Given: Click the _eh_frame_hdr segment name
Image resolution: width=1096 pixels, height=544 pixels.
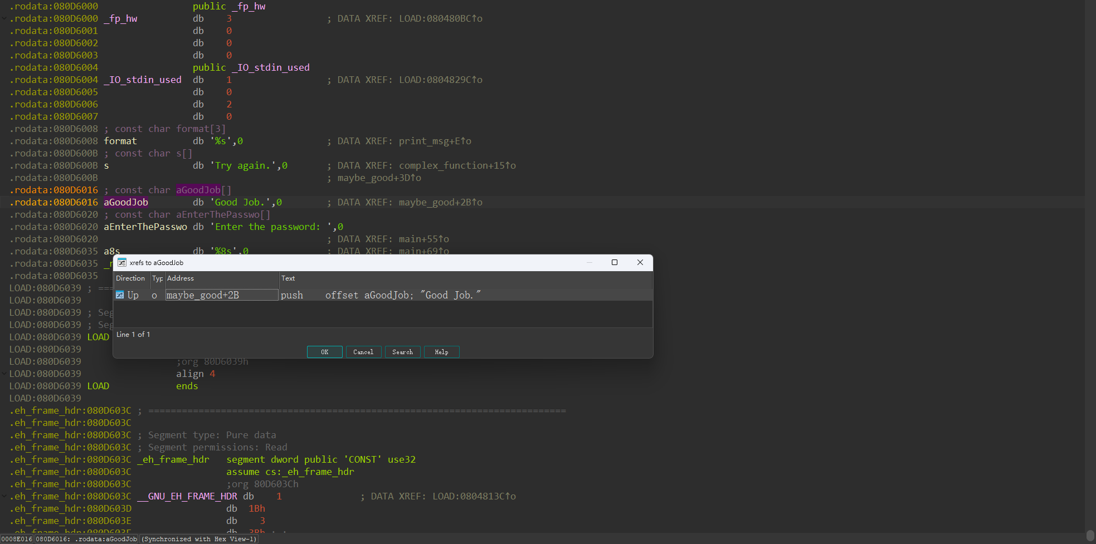Looking at the screenshot, I should (173, 459).
